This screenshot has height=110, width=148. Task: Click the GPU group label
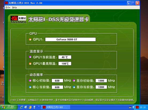point(33,33)
